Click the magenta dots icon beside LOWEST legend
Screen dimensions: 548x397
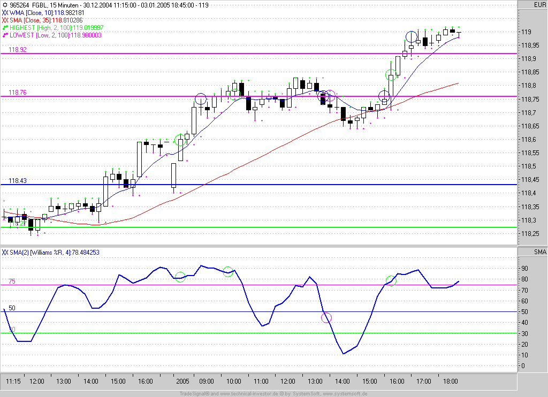[5, 35]
